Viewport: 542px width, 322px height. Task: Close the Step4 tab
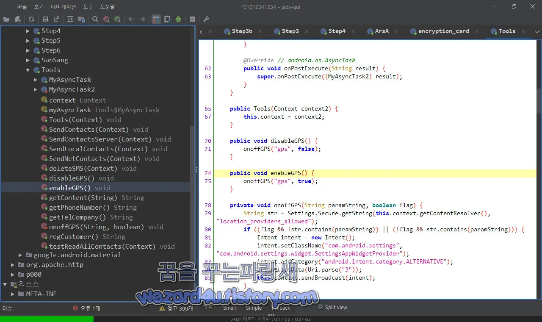coord(354,31)
